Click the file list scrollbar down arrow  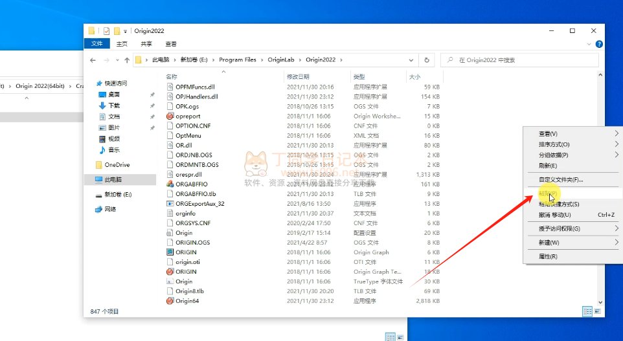coord(600,303)
